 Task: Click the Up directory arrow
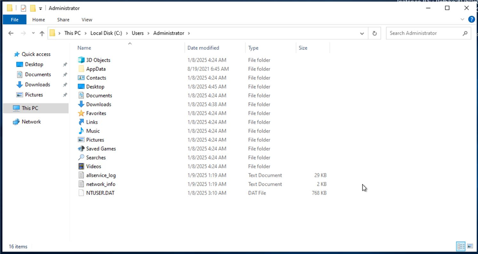(42, 33)
